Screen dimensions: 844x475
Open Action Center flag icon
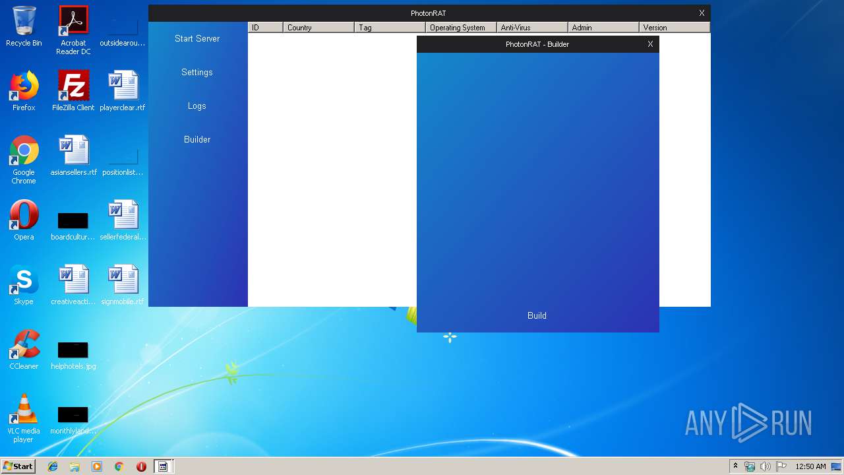pos(781,466)
